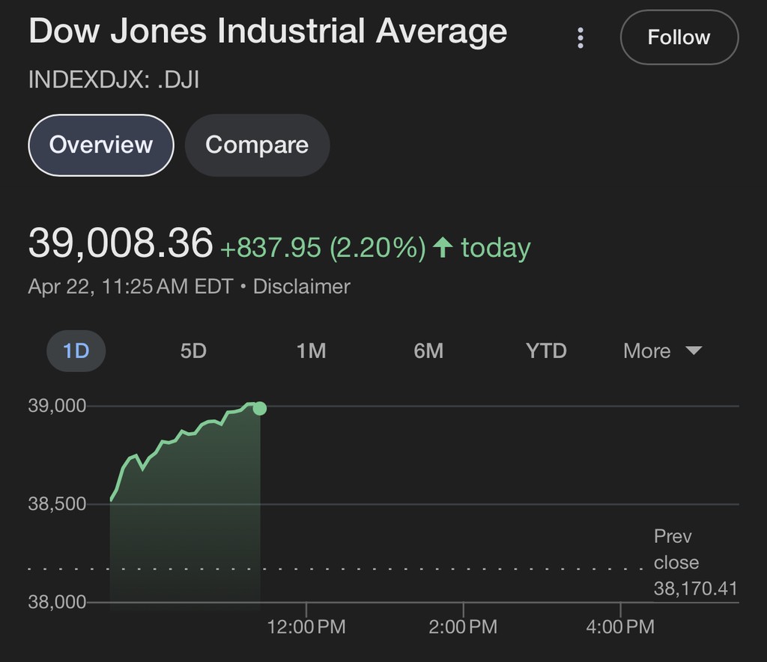Viewport: 767px width, 662px height.
Task: Click the 4:00 PM time axis label
Action: point(620,626)
